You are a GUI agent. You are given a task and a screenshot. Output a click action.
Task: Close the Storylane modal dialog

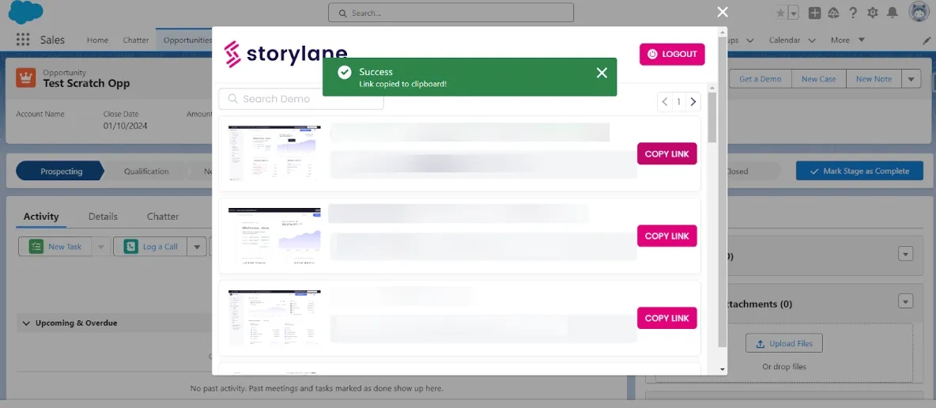coord(722,12)
